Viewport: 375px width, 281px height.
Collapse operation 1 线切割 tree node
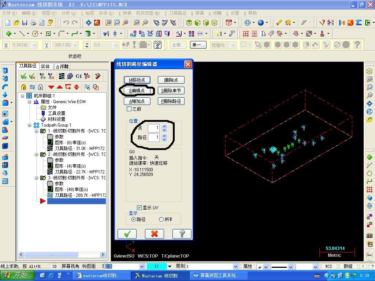[36, 131]
